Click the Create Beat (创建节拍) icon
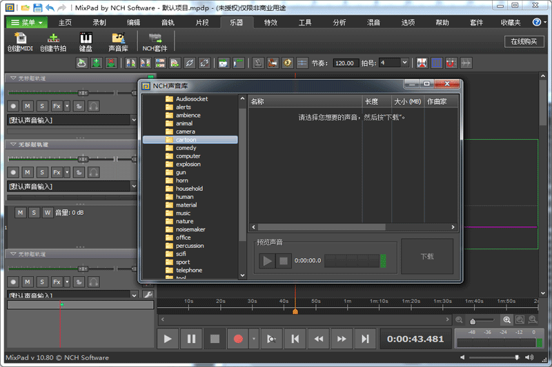 pos(53,42)
